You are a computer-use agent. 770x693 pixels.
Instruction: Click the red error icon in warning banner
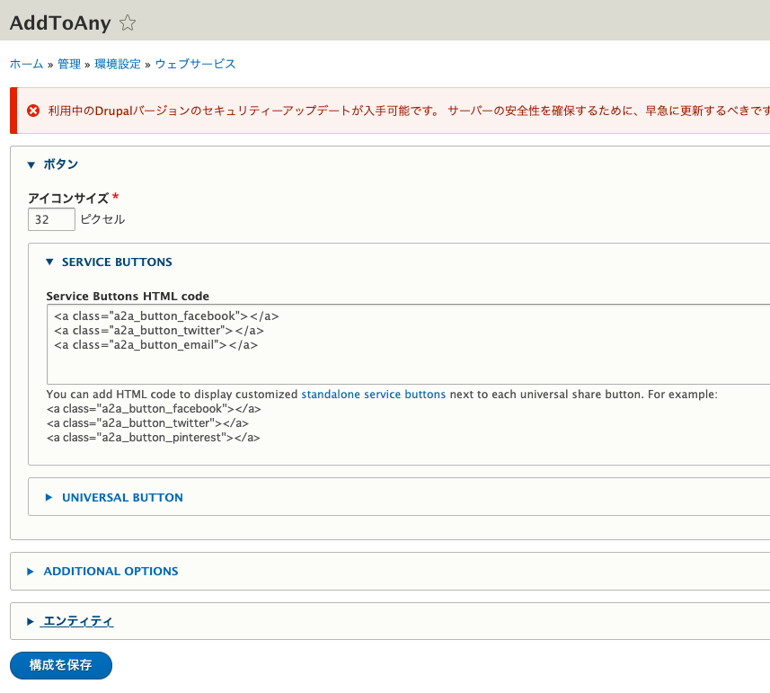[x=33, y=111]
